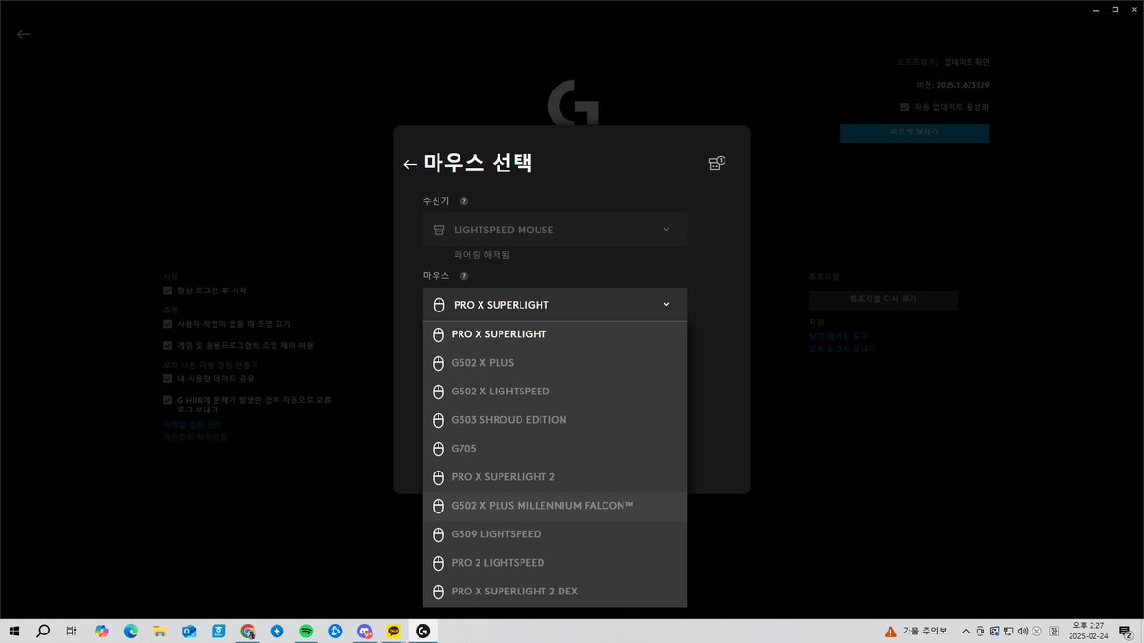Open the 개인정보 처리방침 link
The height and width of the screenshot is (643, 1144).
coord(194,437)
